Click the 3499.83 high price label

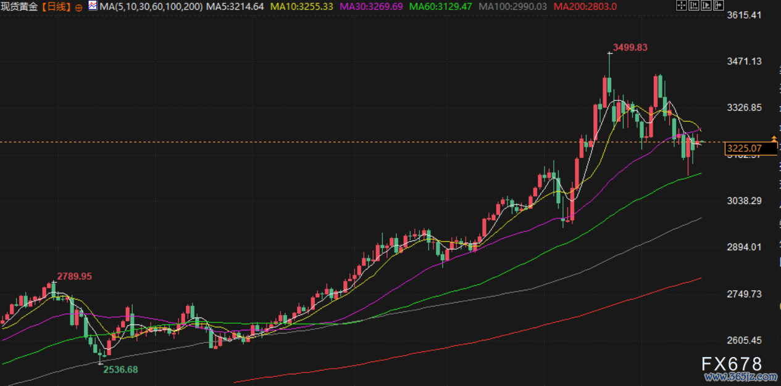630,47
